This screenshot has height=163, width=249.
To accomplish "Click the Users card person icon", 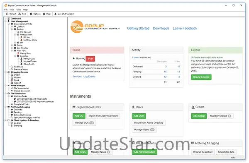I will (133, 107).
